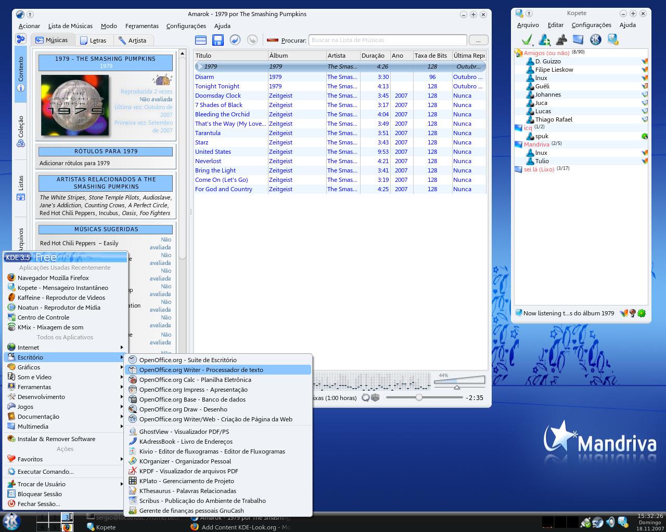Click the clear playlist icon in Amarok toolbar

click(201, 40)
